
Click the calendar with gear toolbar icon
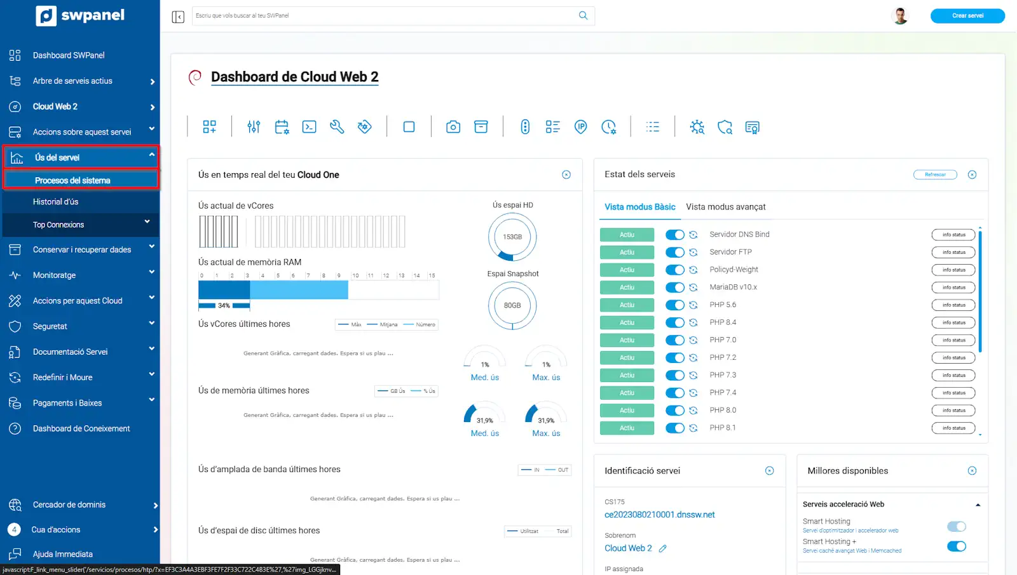point(282,127)
